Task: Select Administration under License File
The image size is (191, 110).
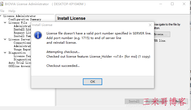Action: click(x=22, y=26)
